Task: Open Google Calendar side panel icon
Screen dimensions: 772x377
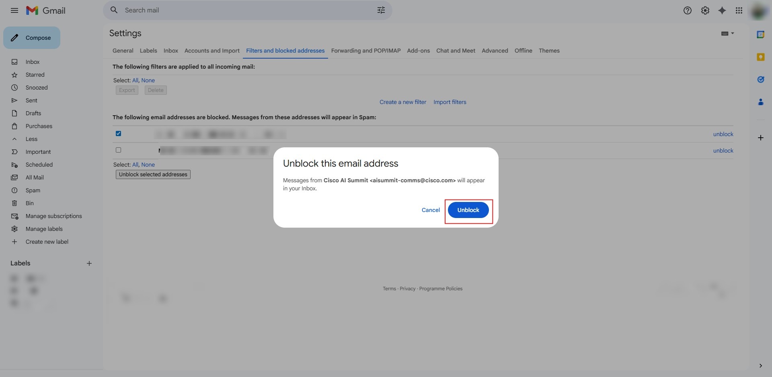Action: click(760, 35)
